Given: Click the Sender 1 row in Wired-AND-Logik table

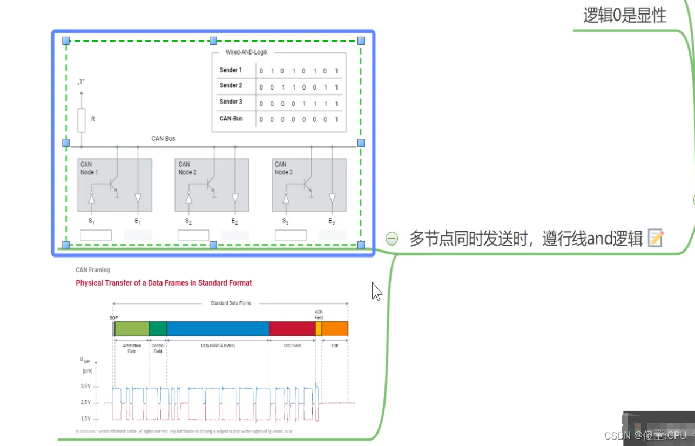Looking at the screenshot, I should click(x=231, y=70).
